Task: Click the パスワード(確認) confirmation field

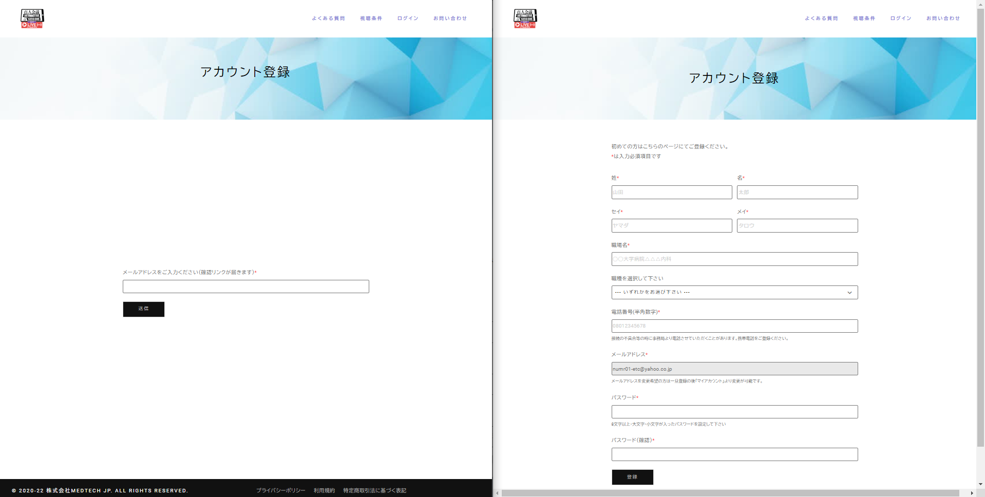Action: (734, 454)
